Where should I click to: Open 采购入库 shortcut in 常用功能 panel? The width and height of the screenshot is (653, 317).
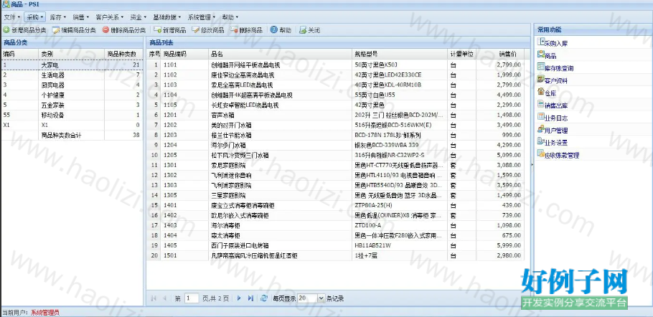(x=553, y=42)
